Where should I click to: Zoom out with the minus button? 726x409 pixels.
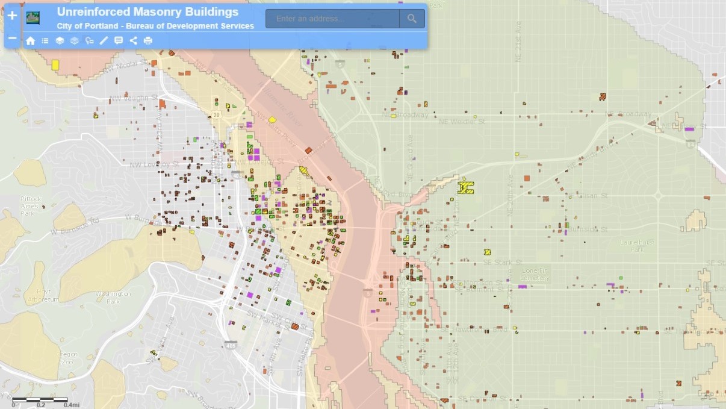tap(12, 38)
